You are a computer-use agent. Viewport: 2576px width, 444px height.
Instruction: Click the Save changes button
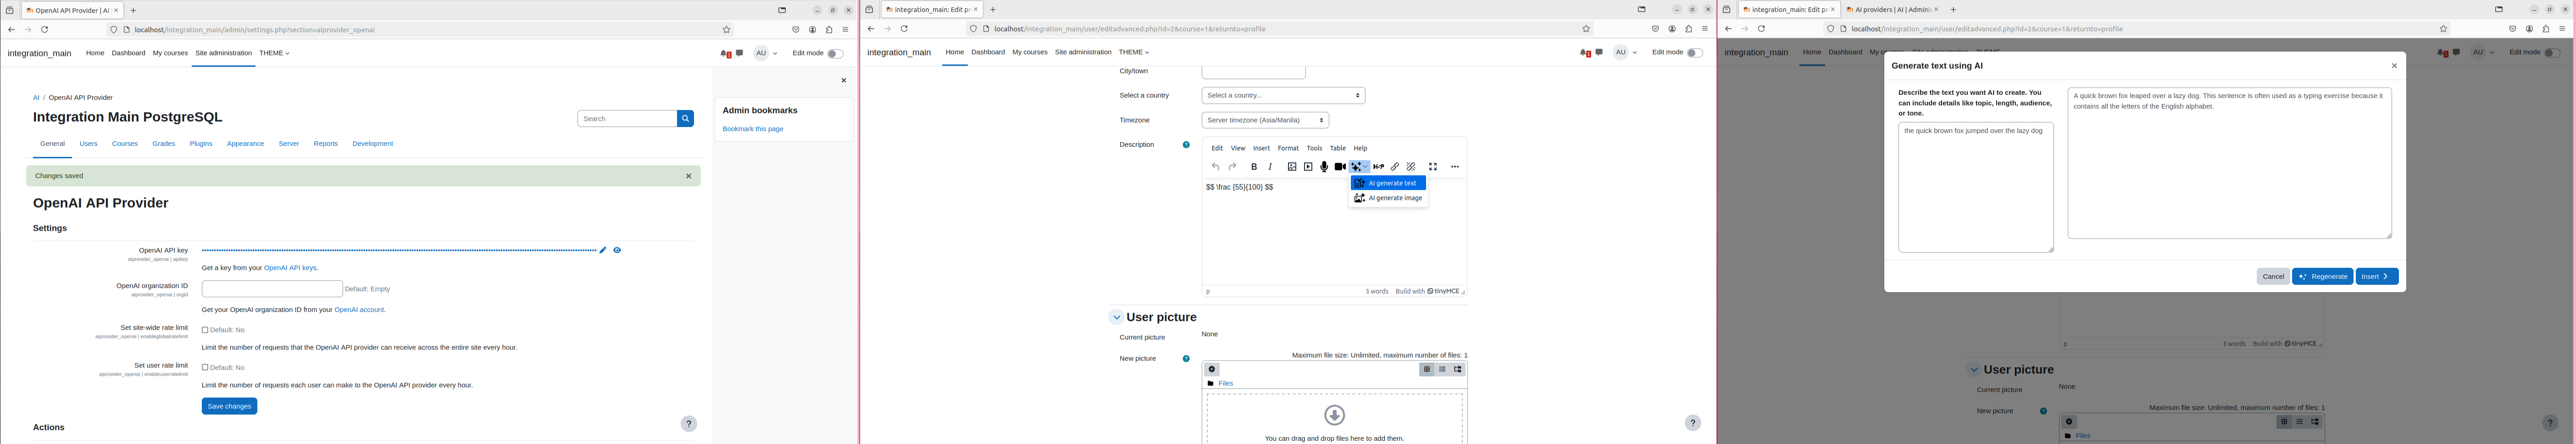tap(229, 407)
